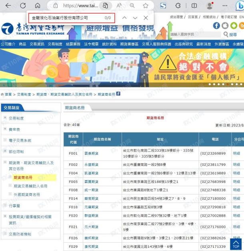Viewport: 244px width, 251px height.
Task: Click the site keyword search input field
Action: 196,34
